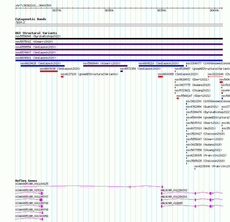Click the black nsv5556846 variant bar
The image size is (230, 222).
119,39
